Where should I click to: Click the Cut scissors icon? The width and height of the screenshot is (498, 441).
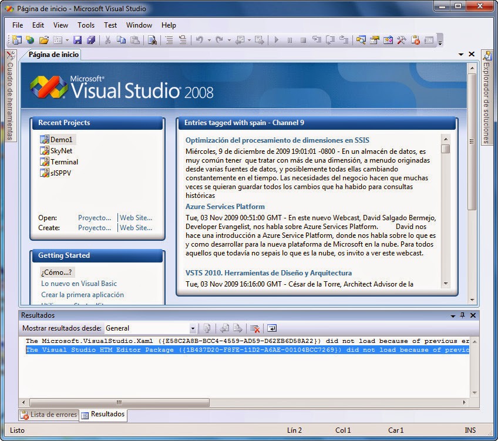(x=107, y=40)
